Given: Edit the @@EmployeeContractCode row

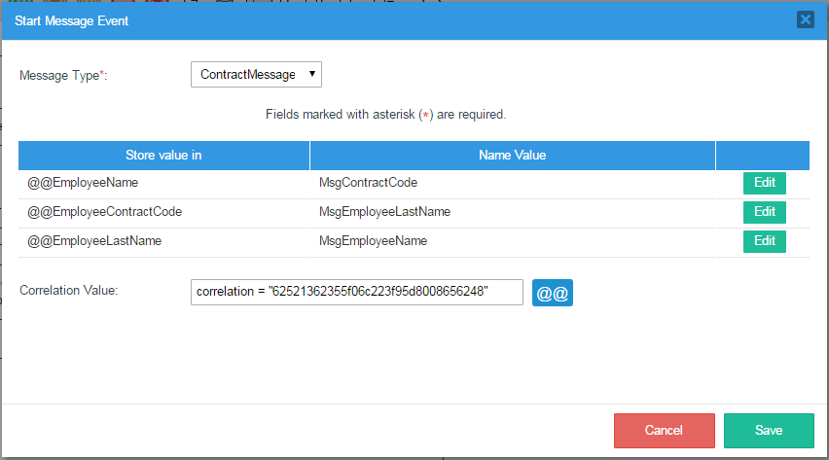Looking at the screenshot, I should [x=764, y=212].
